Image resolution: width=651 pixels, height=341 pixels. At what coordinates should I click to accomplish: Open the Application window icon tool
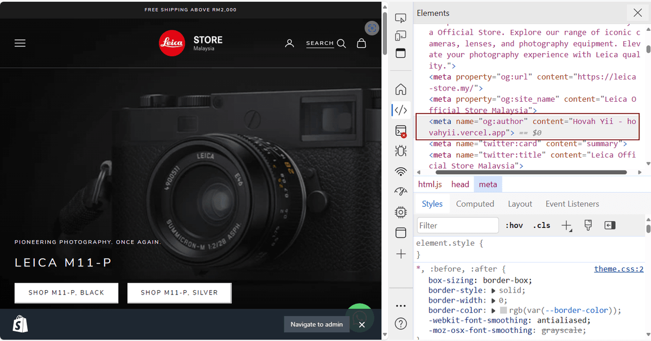click(400, 233)
